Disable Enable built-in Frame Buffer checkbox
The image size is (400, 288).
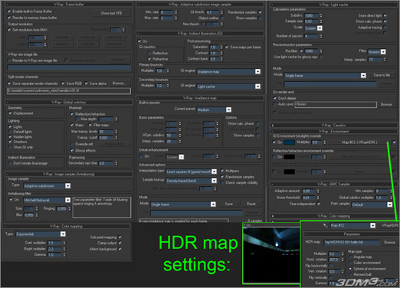pyautogui.click(x=9, y=11)
